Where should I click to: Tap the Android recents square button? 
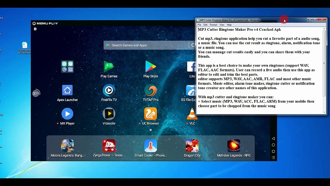(x=273, y=151)
